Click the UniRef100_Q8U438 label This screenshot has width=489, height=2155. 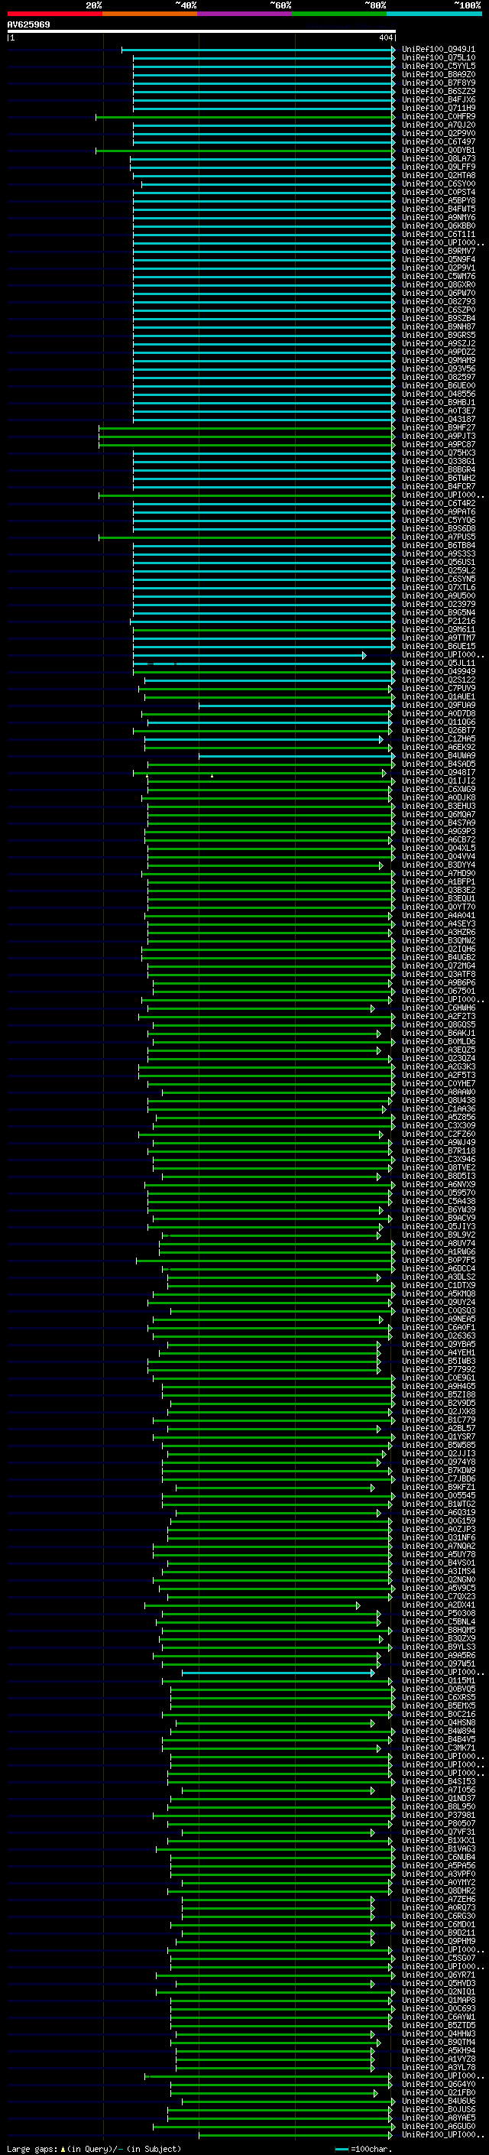pos(438,1101)
